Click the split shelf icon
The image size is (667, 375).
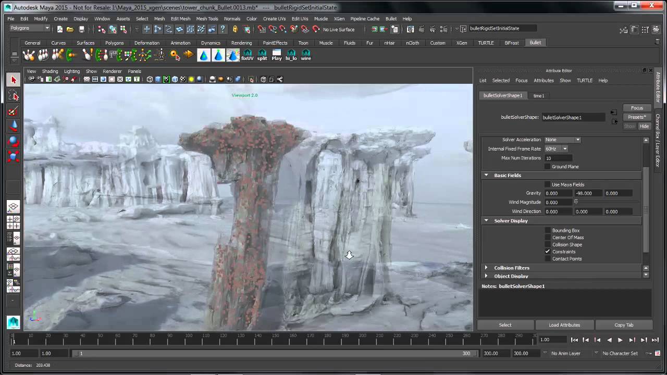point(262,55)
